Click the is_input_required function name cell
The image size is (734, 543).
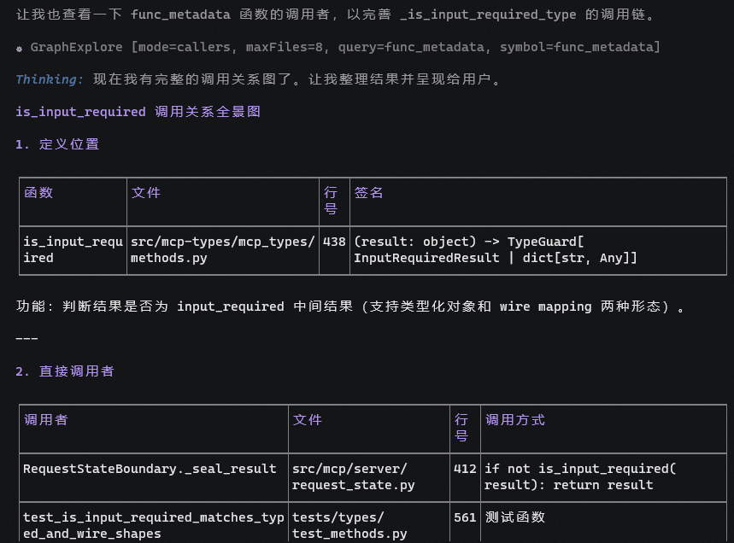click(x=73, y=250)
